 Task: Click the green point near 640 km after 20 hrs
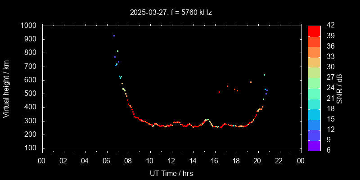[x=264, y=75]
